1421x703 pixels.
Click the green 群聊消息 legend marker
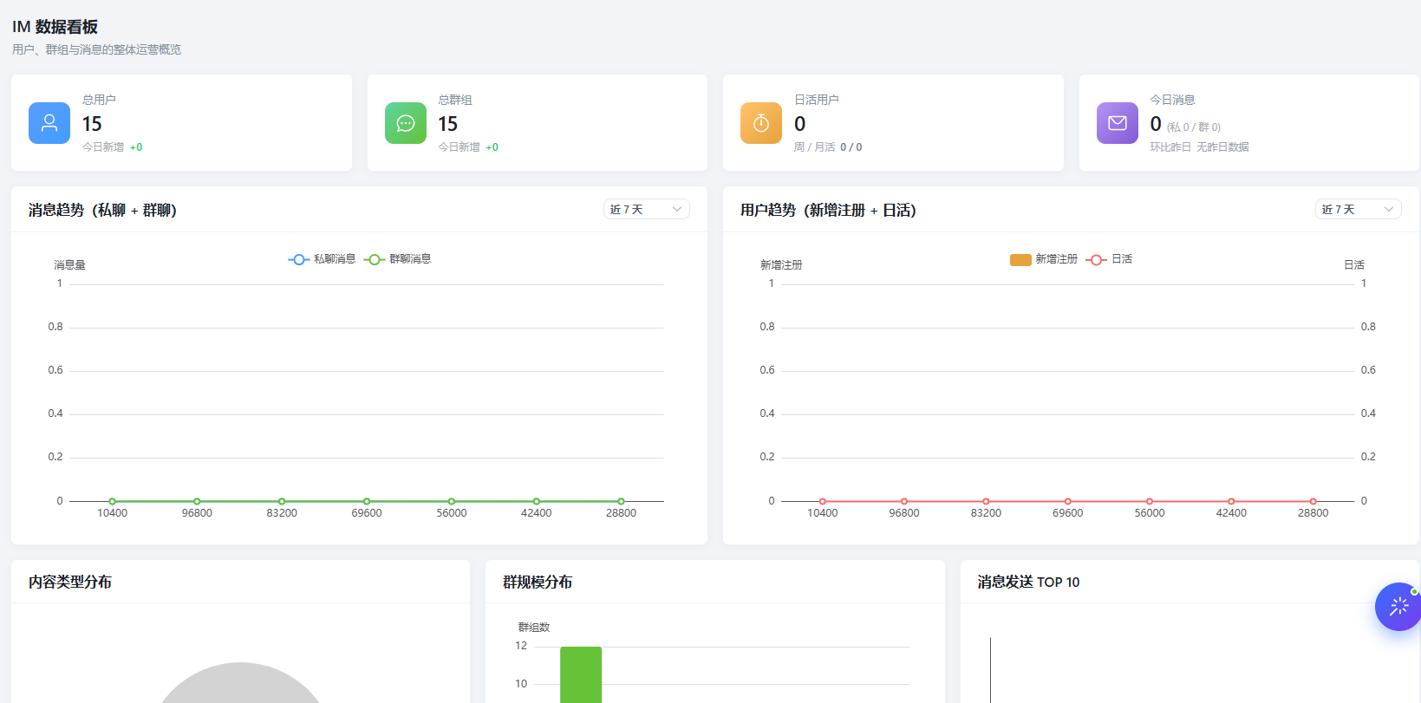(375, 260)
